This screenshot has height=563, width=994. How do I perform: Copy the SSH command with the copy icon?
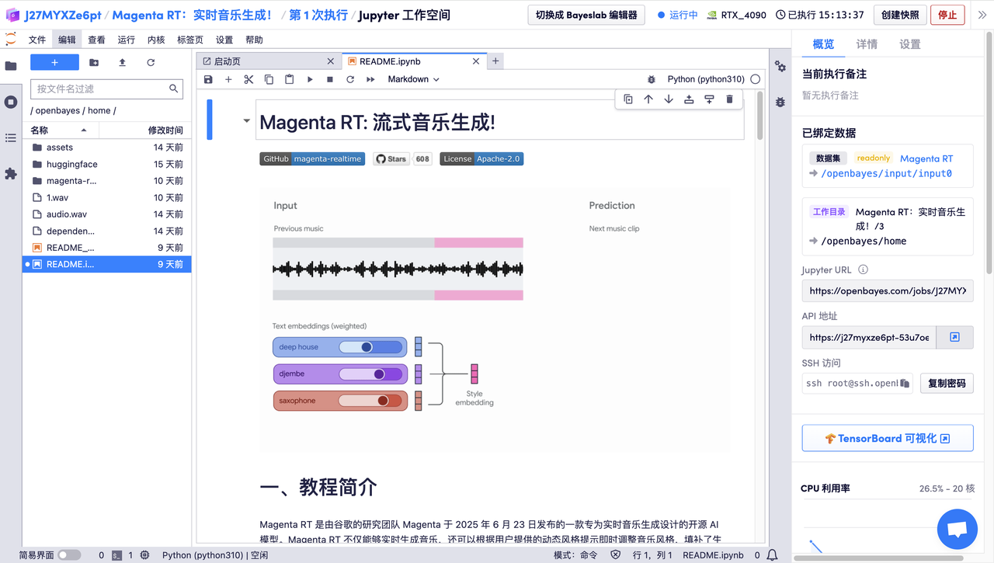905,384
